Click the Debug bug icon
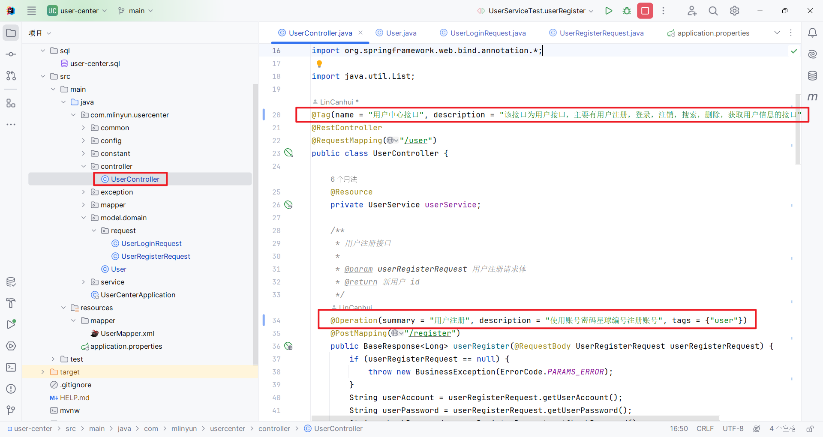The width and height of the screenshot is (823, 437). click(x=627, y=11)
